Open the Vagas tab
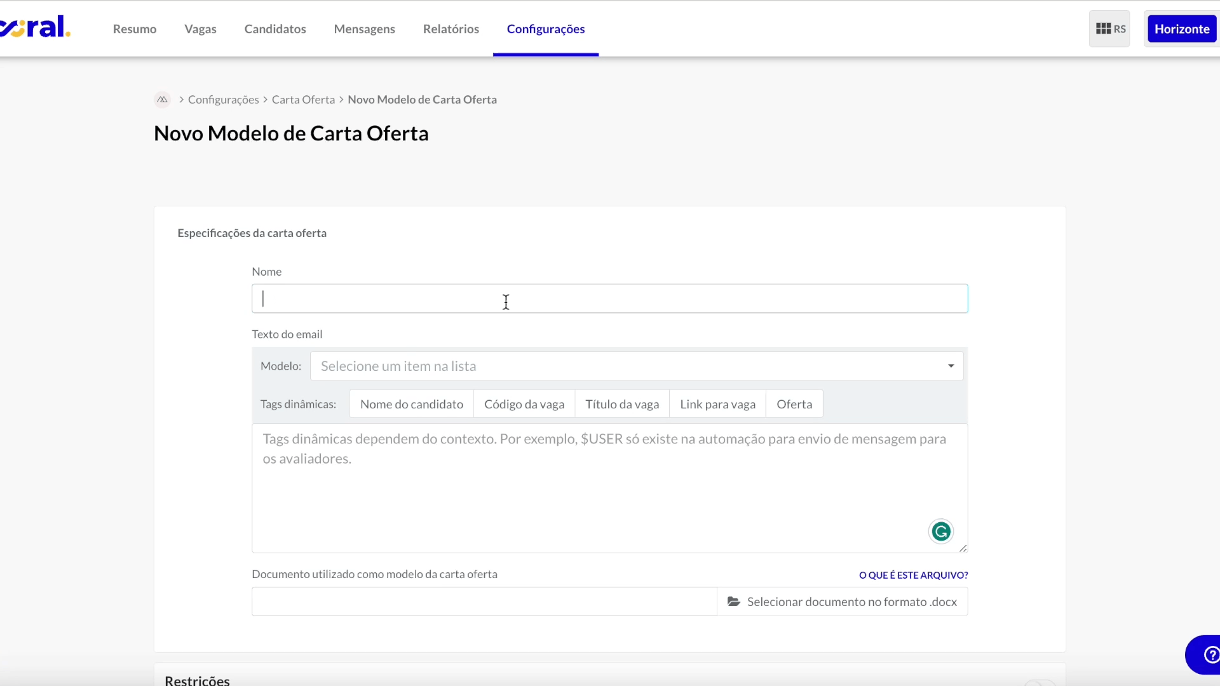This screenshot has width=1220, height=686. pos(200,29)
